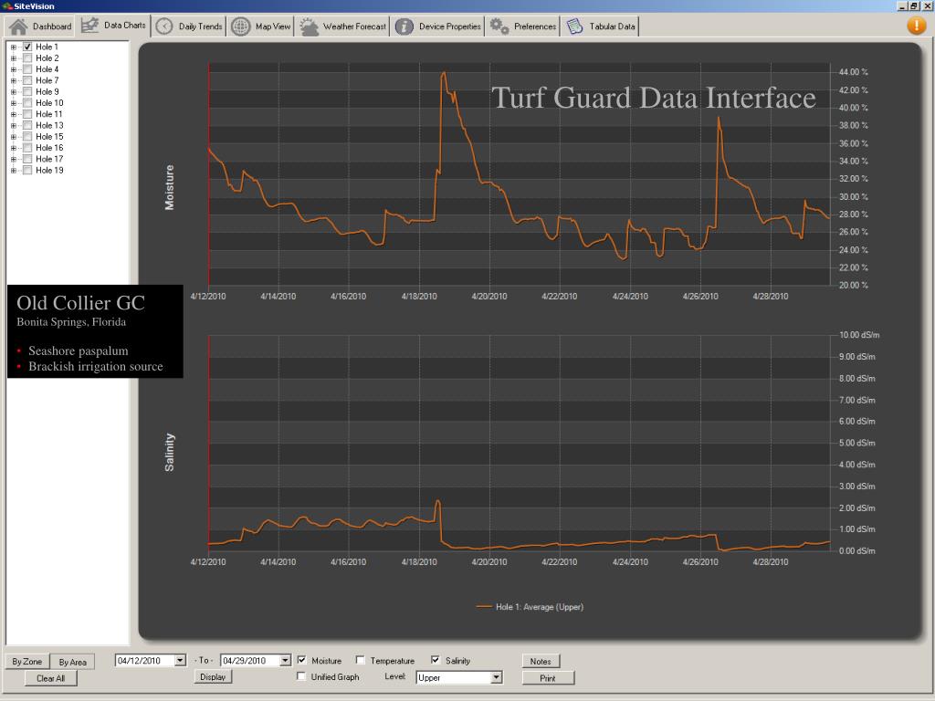Click the Clear All button
Image resolution: width=935 pixels, height=701 pixels.
[x=51, y=678]
